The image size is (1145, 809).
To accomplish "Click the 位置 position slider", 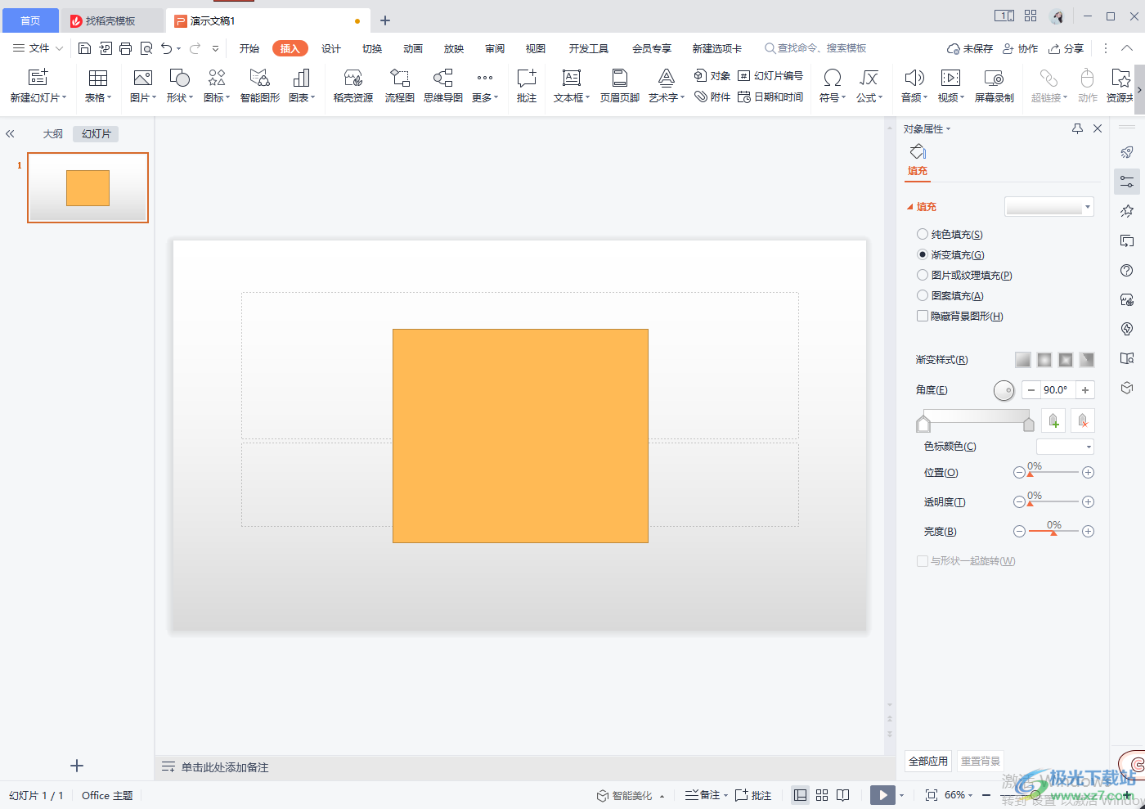I will point(1053,473).
